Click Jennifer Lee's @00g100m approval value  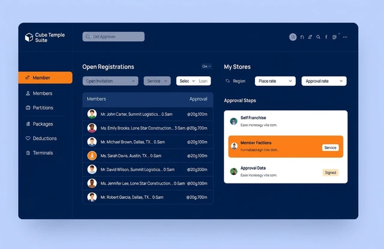197,184
